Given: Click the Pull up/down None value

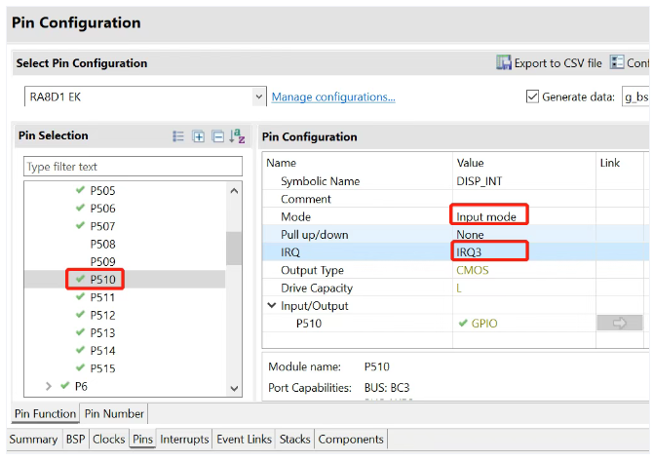Looking at the screenshot, I should tap(470, 235).
